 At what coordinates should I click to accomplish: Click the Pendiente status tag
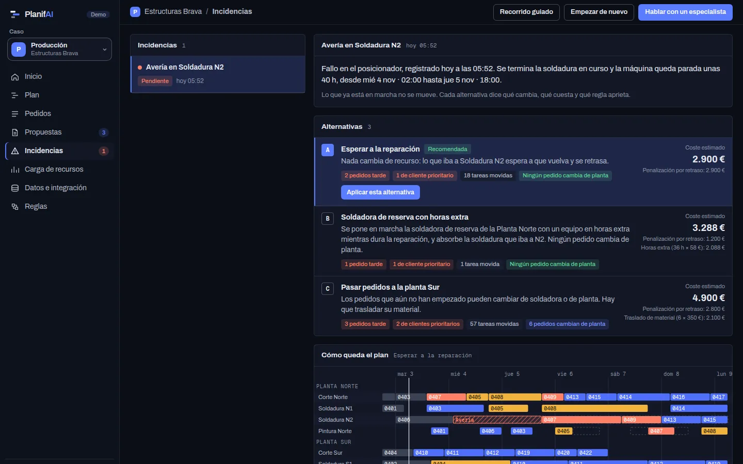pyautogui.click(x=155, y=81)
